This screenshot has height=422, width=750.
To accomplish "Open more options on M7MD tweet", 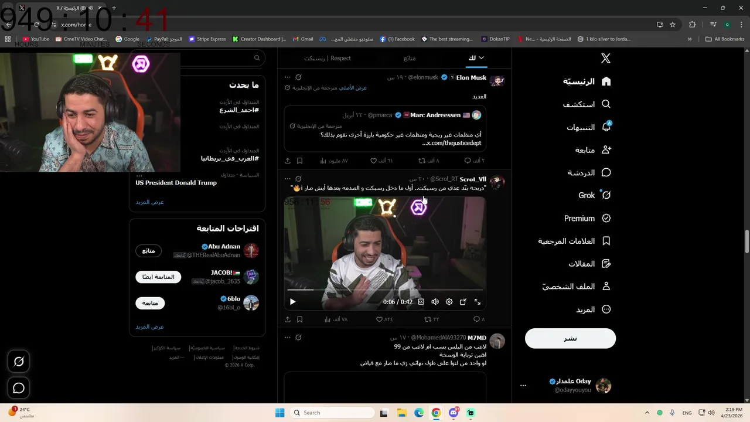I will coord(287,338).
